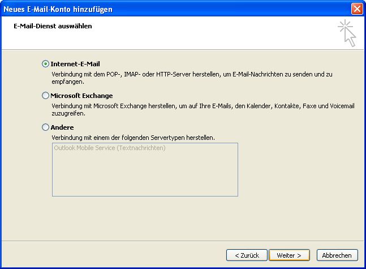Click the Weiter button to continue

click(x=289, y=255)
